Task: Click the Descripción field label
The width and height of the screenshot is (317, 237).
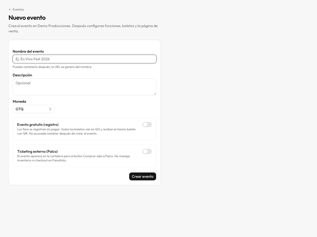Action: pos(22,75)
